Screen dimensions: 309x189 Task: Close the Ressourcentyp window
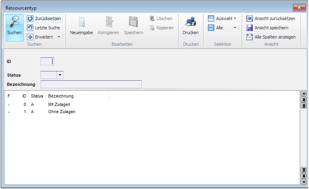coord(299,8)
